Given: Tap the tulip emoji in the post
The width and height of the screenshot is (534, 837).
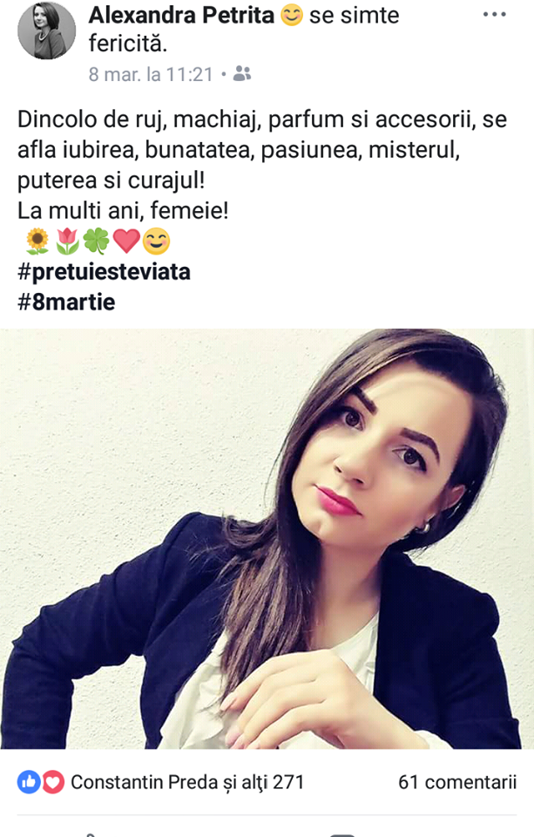Looking at the screenshot, I should pyautogui.click(x=67, y=242).
